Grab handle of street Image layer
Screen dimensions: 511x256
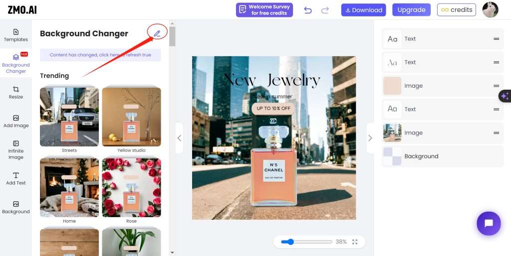coord(496,132)
